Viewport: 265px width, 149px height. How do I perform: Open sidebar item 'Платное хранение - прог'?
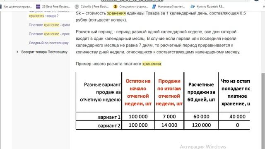(x=49, y=34)
